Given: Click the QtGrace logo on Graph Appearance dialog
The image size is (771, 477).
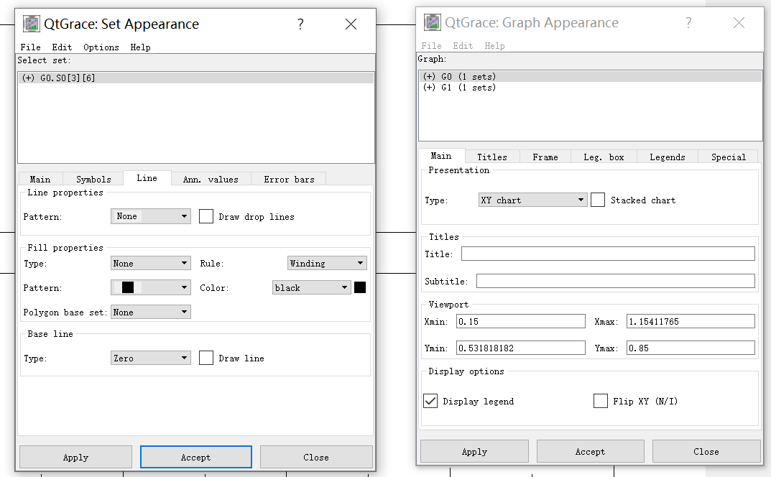Looking at the screenshot, I should 431,22.
